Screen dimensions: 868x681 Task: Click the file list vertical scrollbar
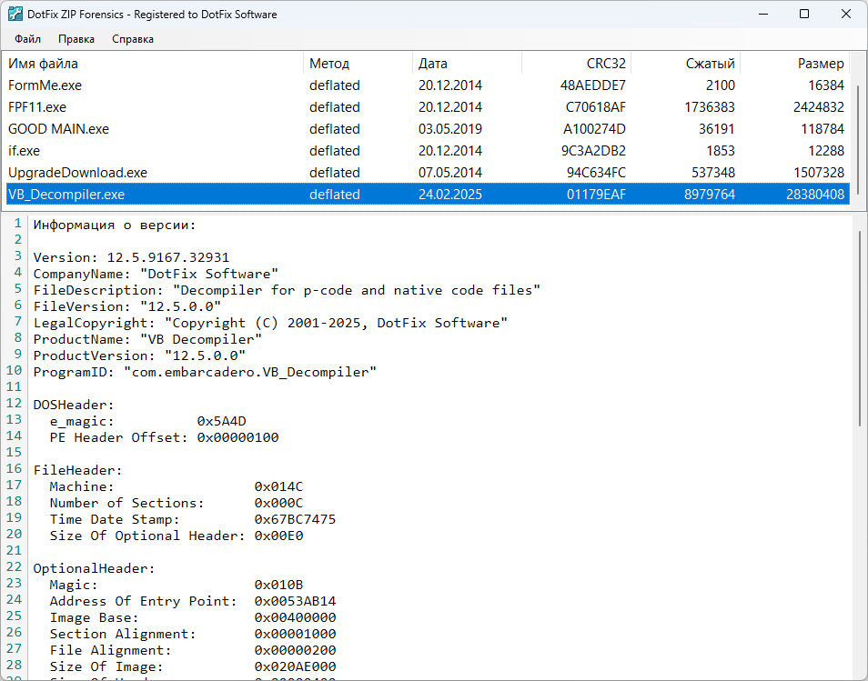(859, 139)
